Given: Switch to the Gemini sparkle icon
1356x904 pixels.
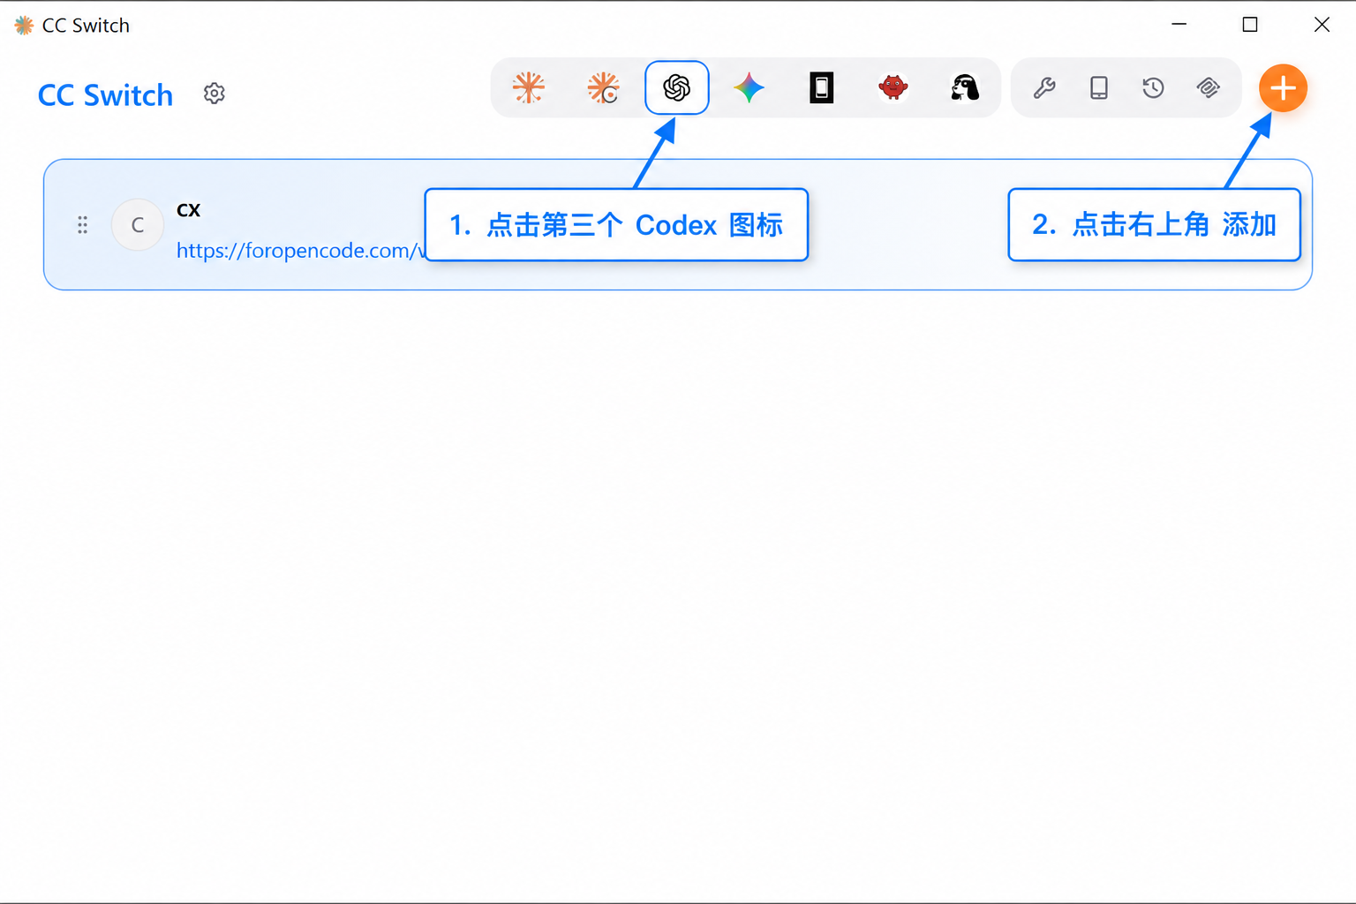Looking at the screenshot, I should 749,87.
